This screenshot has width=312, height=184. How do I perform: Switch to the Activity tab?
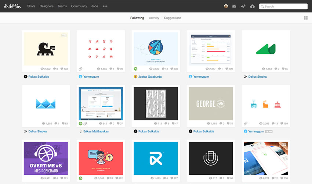pos(154,18)
